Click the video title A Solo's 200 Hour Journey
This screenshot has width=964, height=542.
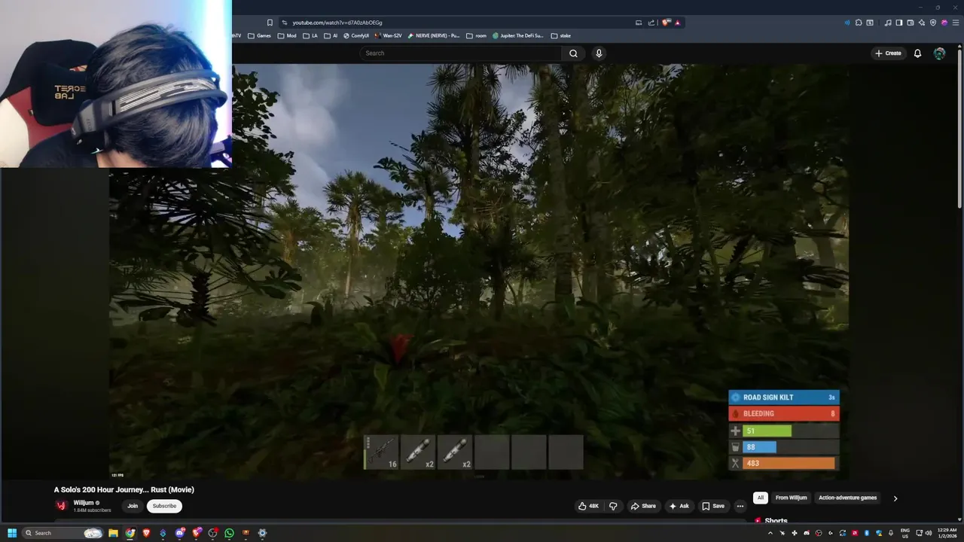(x=124, y=490)
